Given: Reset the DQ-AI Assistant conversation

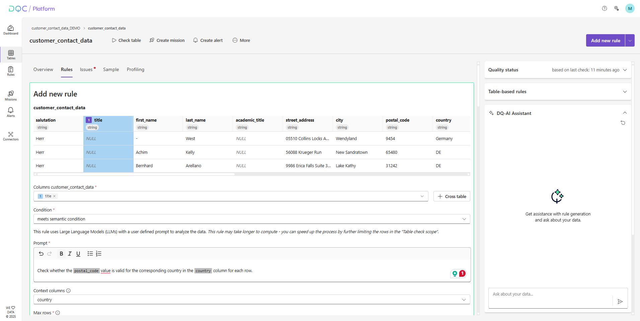Looking at the screenshot, I should [623, 123].
